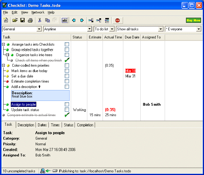
Task: Click the blue left arrow icon
Action: (x=74, y=20)
